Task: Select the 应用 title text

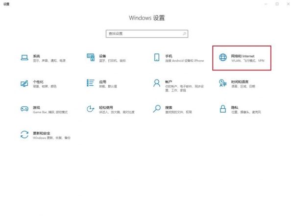Action: coord(102,82)
